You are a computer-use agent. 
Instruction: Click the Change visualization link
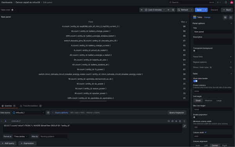pos(207,17)
